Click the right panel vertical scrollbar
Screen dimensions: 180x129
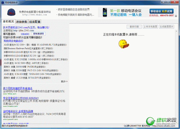[176, 77]
